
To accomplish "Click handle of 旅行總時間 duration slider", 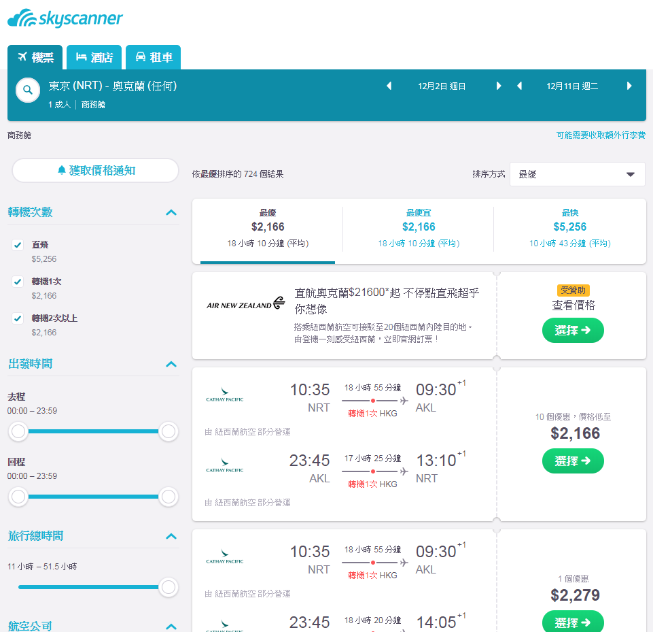I will coord(169,587).
